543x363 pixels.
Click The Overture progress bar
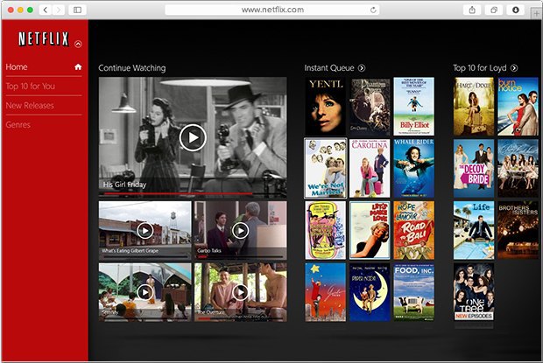[240, 318]
